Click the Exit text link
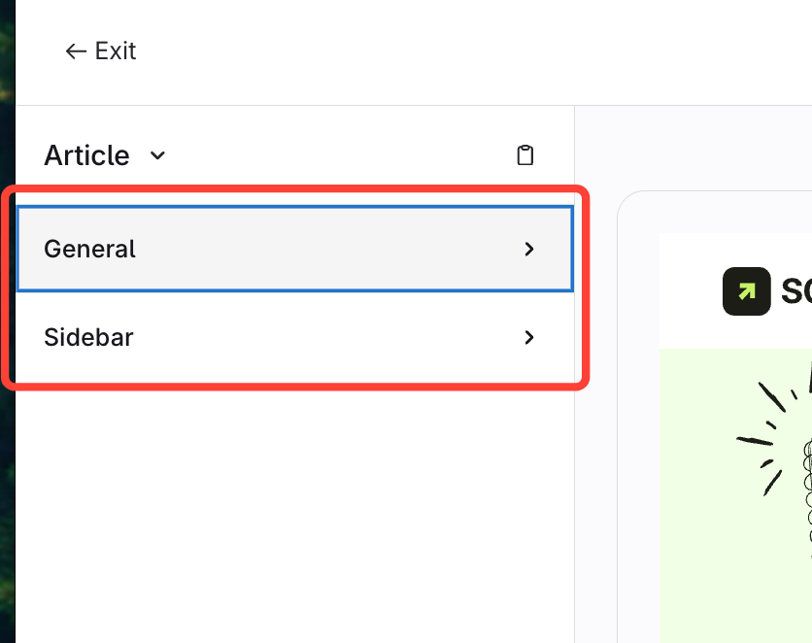This screenshot has width=812, height=643. [x=116, y=51]
